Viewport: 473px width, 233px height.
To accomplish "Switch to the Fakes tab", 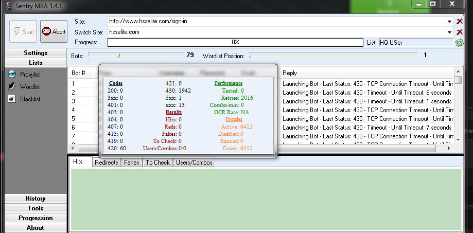I will [132, 163].
